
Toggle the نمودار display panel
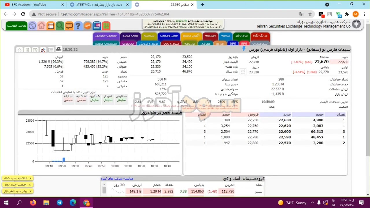(x=108, y=98)
